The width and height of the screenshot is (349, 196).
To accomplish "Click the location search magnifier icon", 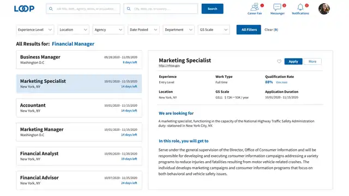I will 129,9.
